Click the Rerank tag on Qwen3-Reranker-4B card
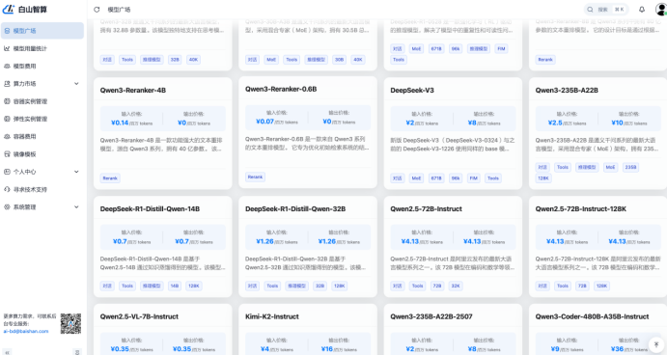The width and height of the screenshot is (667, 355). 110,178
